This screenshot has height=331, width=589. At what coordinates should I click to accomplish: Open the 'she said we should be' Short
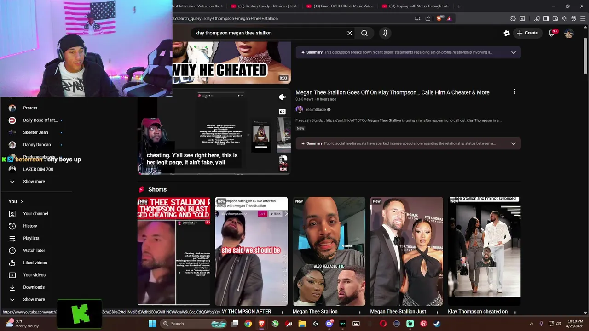point(251,251)
